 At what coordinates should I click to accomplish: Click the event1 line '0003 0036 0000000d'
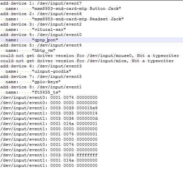click(49, 118)
